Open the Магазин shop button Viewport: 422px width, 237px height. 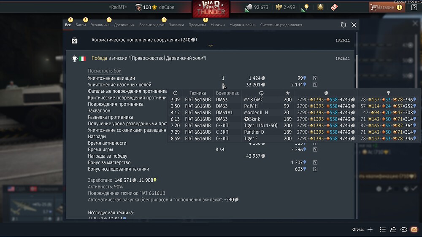386,7
